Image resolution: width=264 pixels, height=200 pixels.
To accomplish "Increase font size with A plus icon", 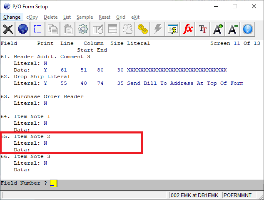I will click(x=218, y=29).
